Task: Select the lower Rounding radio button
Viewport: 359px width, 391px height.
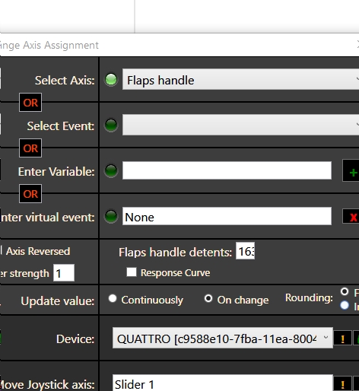Action: tap(345, 305)
